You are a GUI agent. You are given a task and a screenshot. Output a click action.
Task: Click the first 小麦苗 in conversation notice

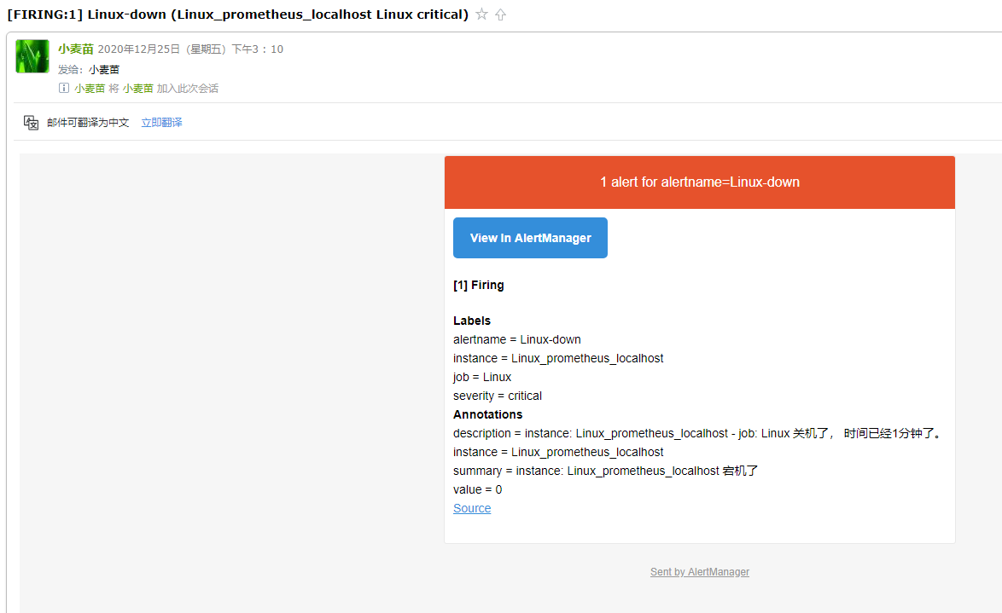tap(90, 88)
